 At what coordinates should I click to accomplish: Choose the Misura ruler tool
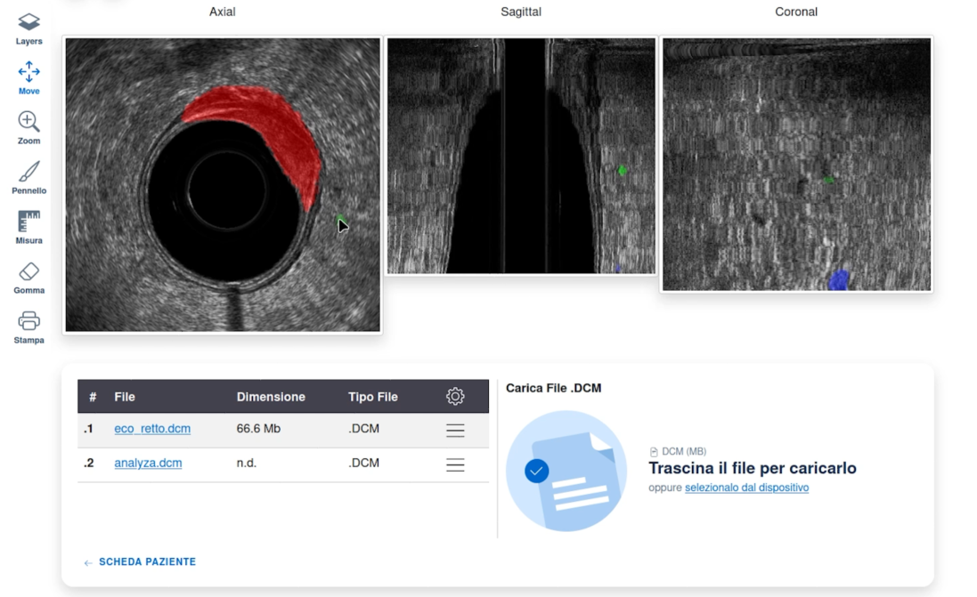click(28, 227)
